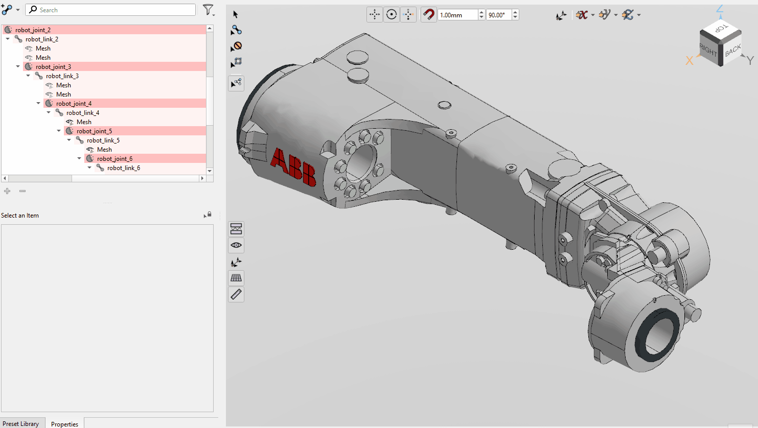The width and height of the screenshot is (758, 428).
Task: Click the Y axis view icon
Action: 605,15
